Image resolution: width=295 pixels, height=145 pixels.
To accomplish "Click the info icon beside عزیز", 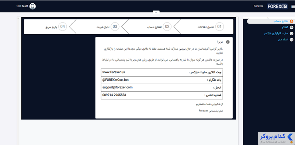I will click(x=228, y=42).
